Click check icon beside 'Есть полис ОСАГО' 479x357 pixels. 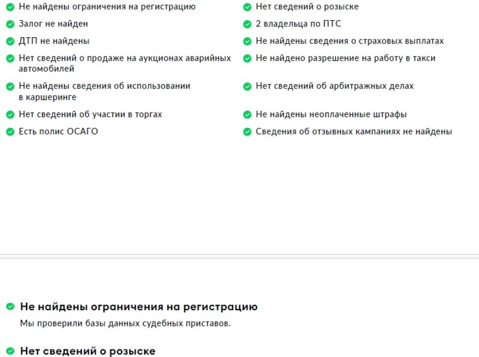point(10,132)
